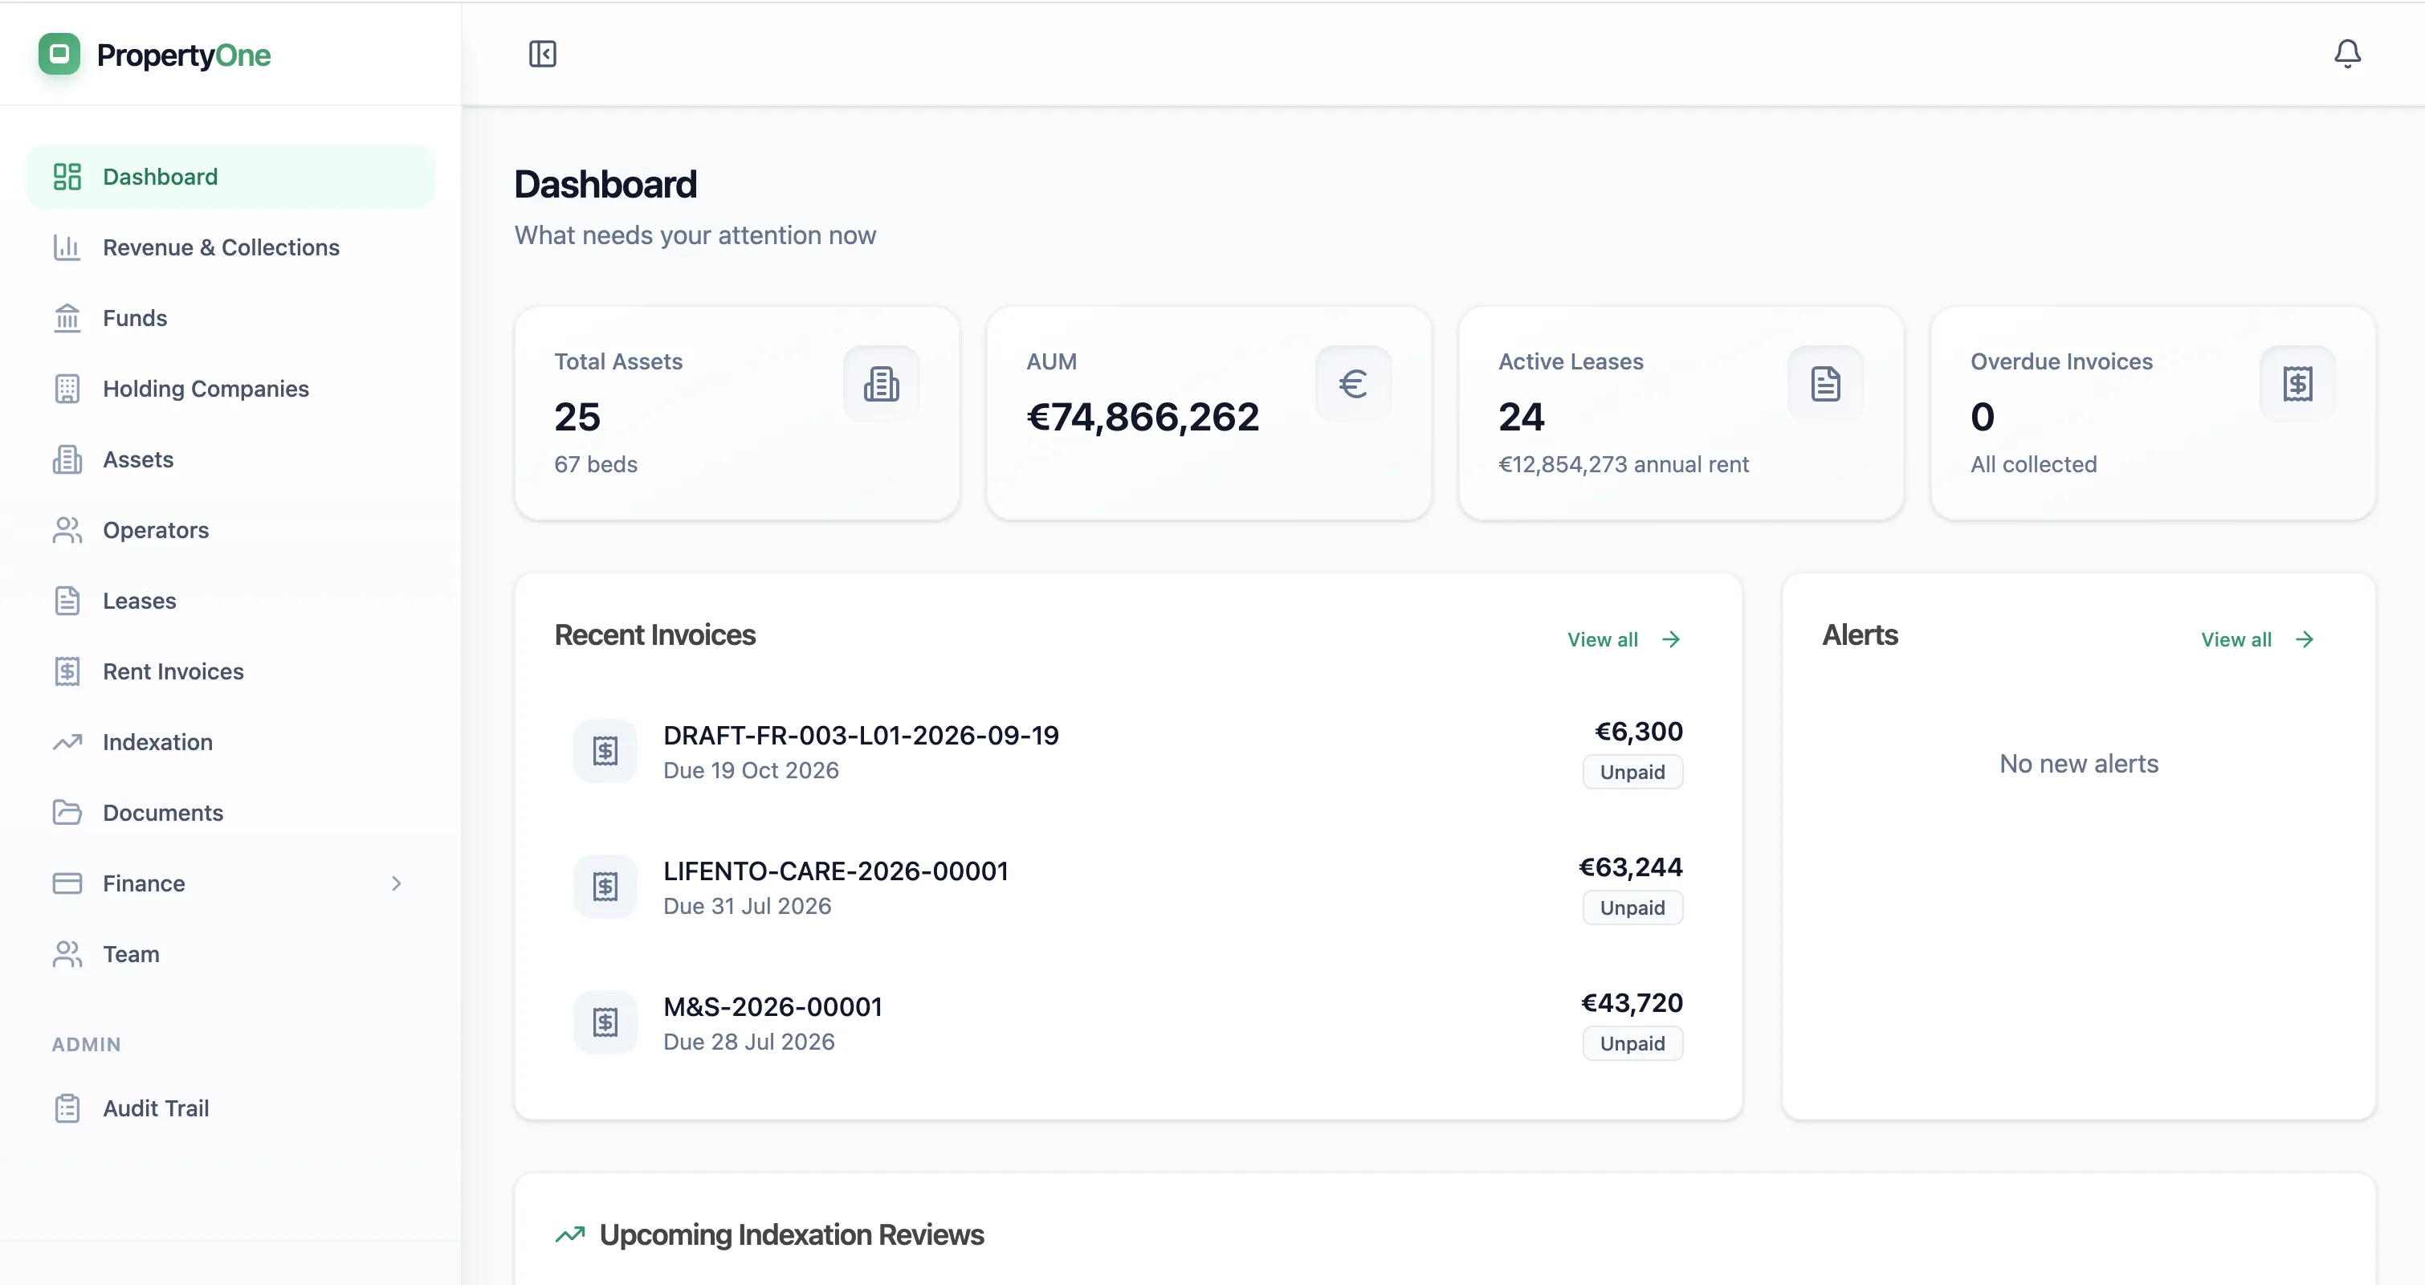This screenshot has height=1285, width=2425.
Task: Select Operators in the sidebar
Action: (x=230, y=530)
